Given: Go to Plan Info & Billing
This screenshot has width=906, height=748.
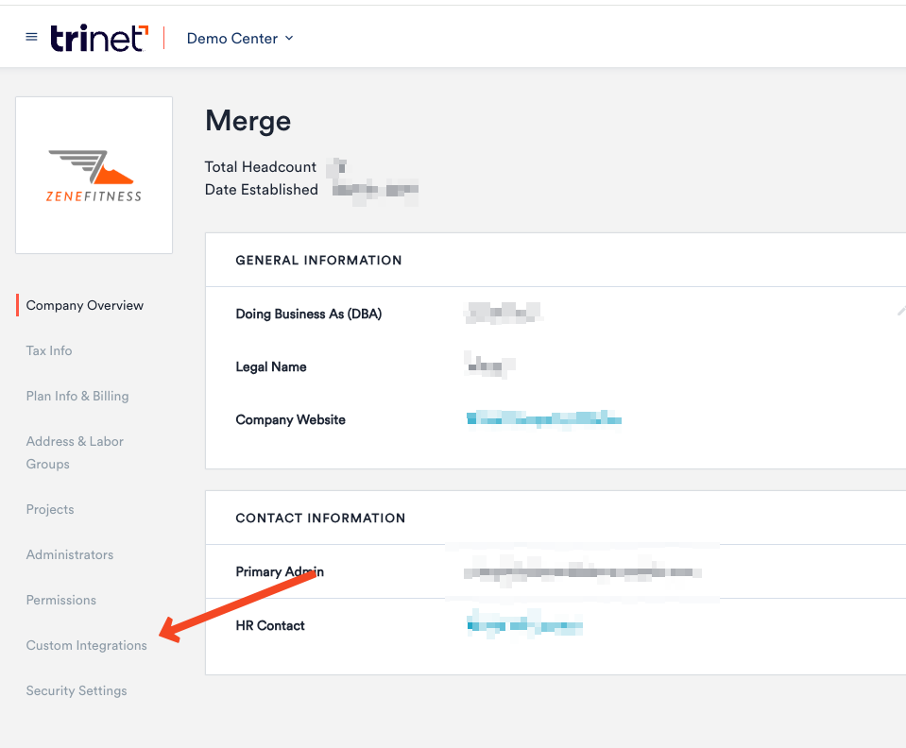Looking at the screenshot, I should (x=77, y=396).
